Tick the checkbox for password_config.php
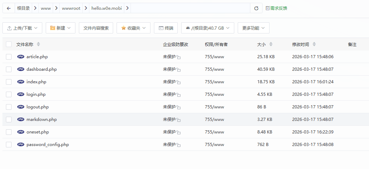Image resolution: width=369 pixels, height=169 pixels. pyautogui.click(x=9, y=144)
